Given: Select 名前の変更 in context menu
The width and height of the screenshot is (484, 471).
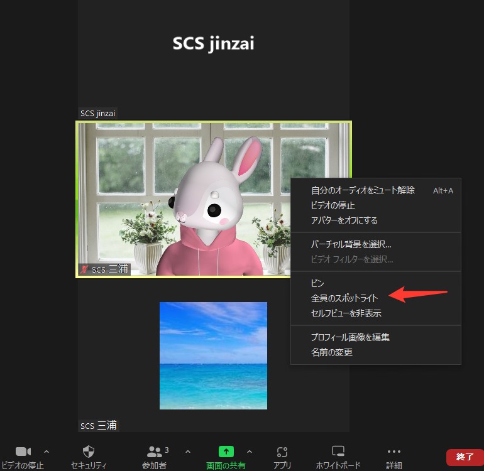Looking at the screenshot, I should [376, 352].
